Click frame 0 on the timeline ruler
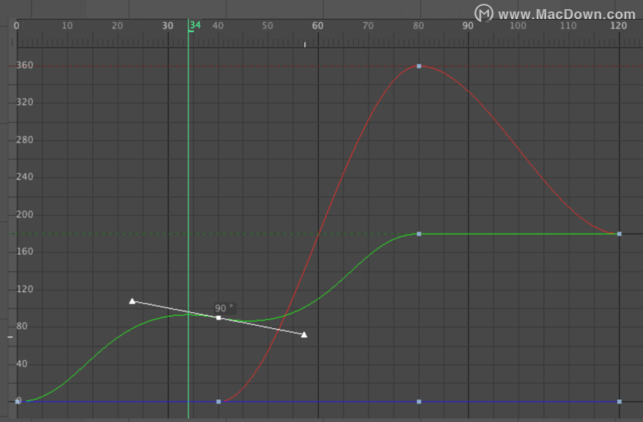The image size is (643, 422). click(17, 26)
